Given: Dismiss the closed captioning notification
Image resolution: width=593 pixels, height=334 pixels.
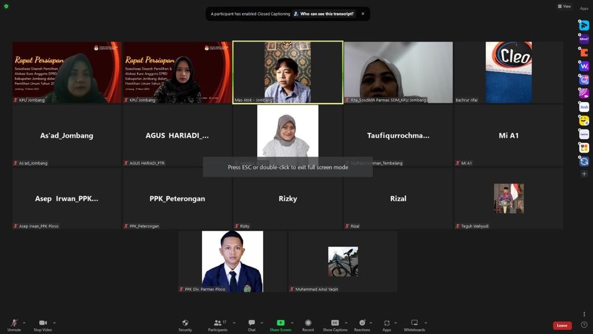Looking at the screenshot, I should click(363, 14).
